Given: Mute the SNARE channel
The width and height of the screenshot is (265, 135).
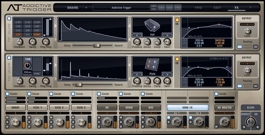Looking at the screenshot, I should [x=7, y=118].
